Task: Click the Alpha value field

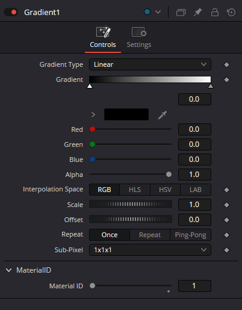Action: 194,175
